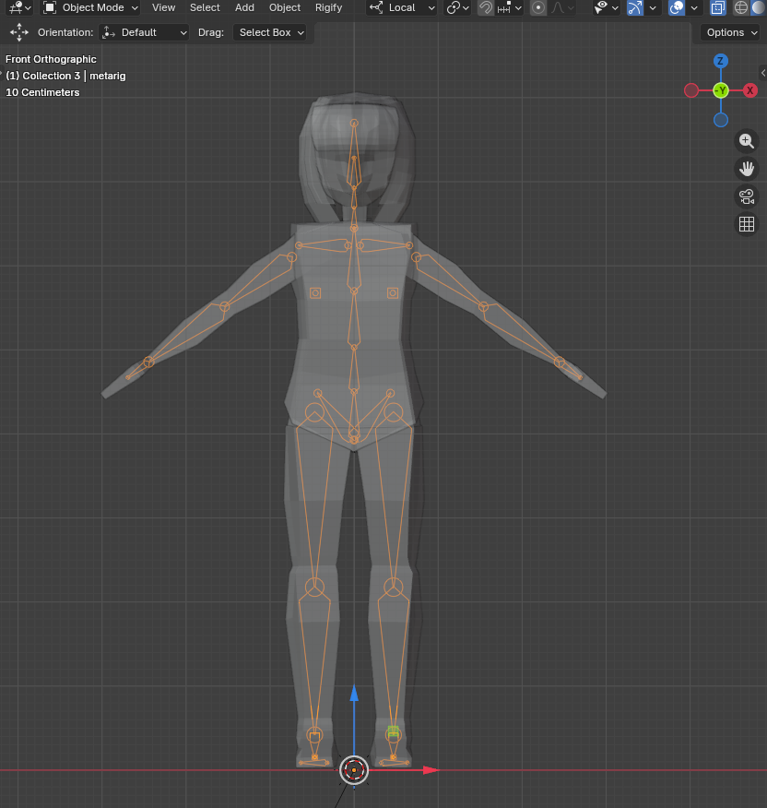
Task: Click the "(1) Collection 3 | metarig" text
Action: pos(65,76)
